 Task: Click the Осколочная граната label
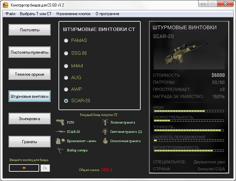[x=125, y=141]
